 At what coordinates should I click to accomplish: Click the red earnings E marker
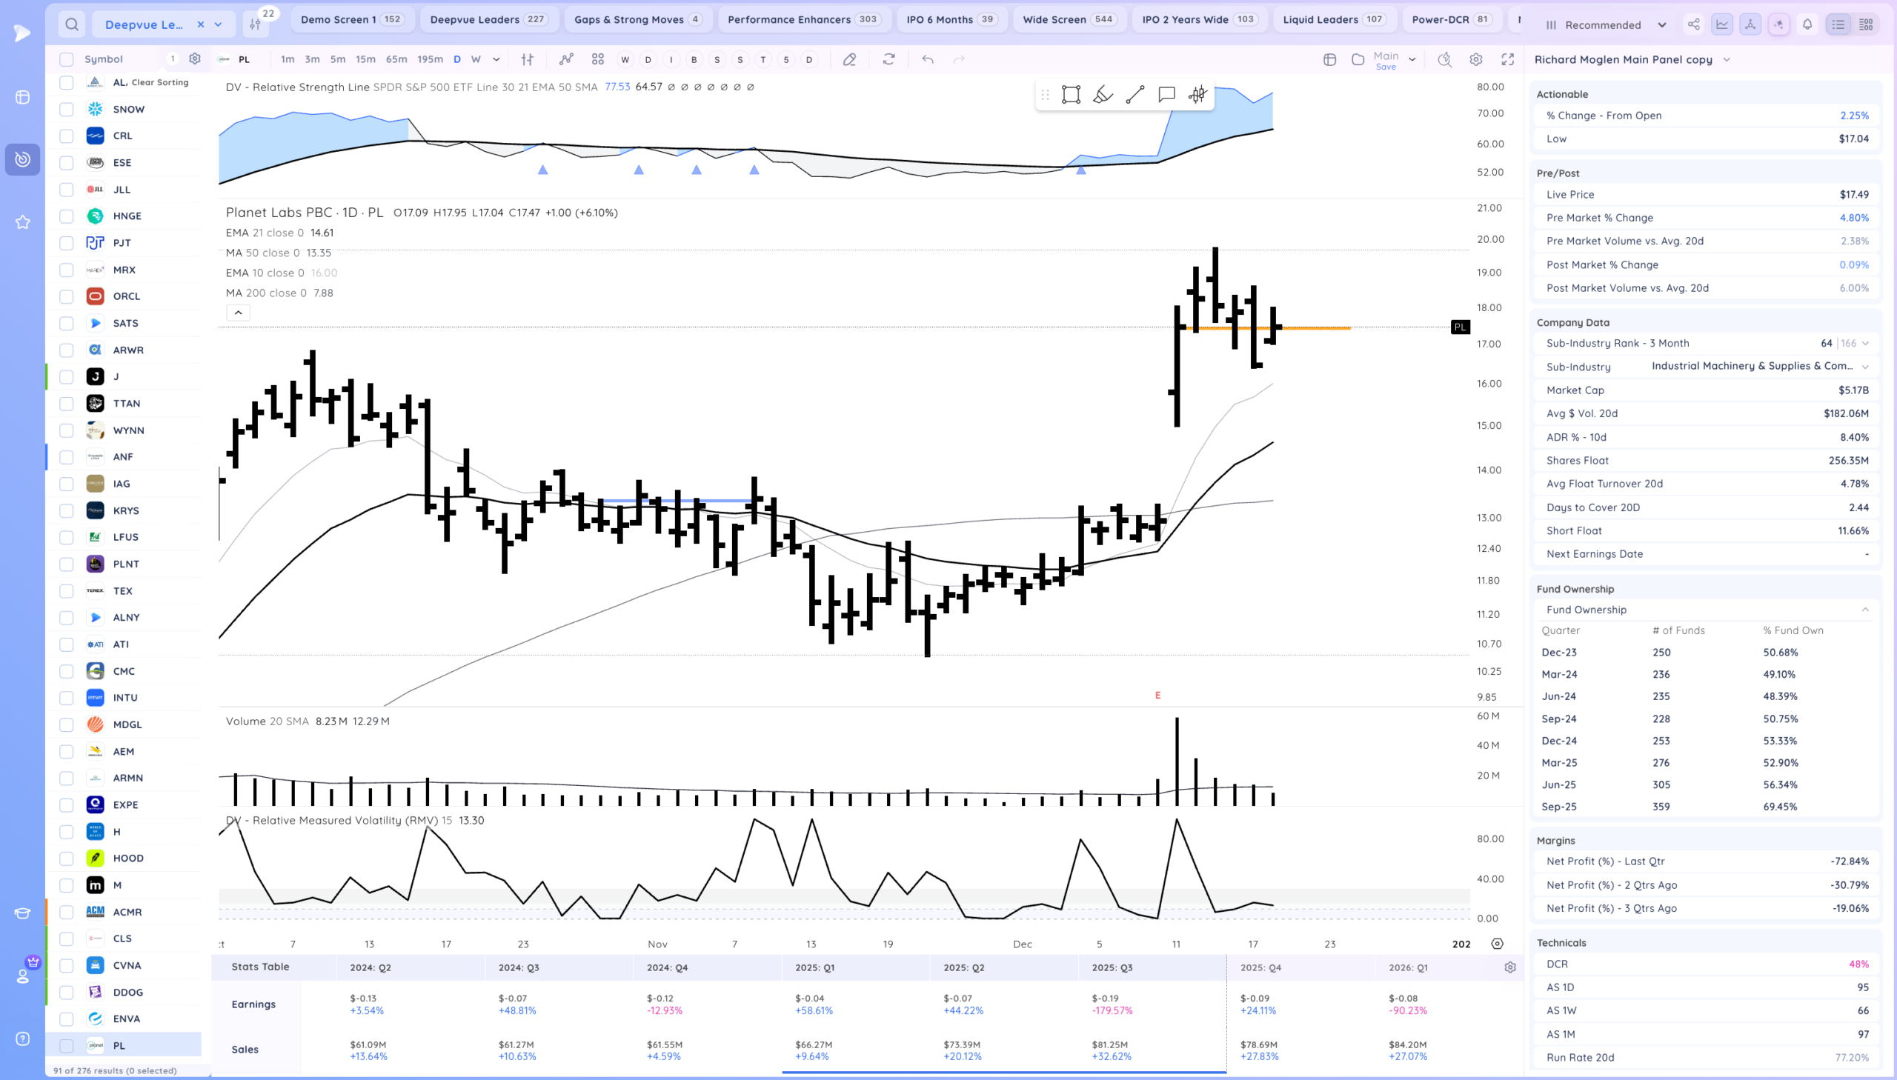[1157, 695]
